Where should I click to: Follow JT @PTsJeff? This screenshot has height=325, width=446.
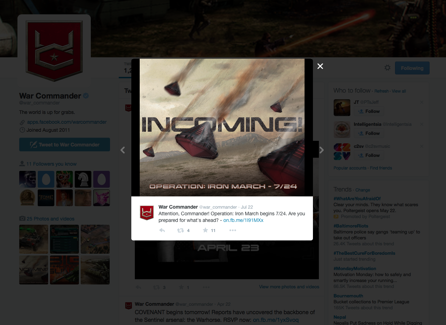(369, 111)
